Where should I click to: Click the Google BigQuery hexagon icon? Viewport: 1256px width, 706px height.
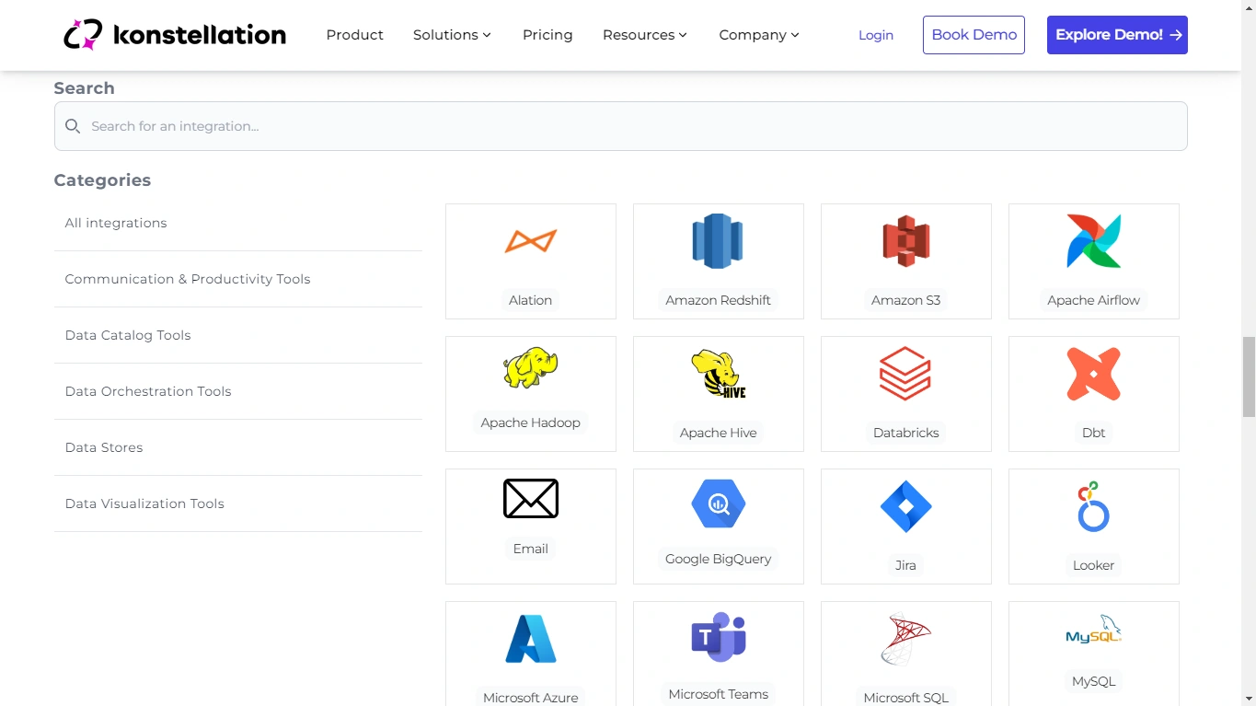(x=718, y=503)
